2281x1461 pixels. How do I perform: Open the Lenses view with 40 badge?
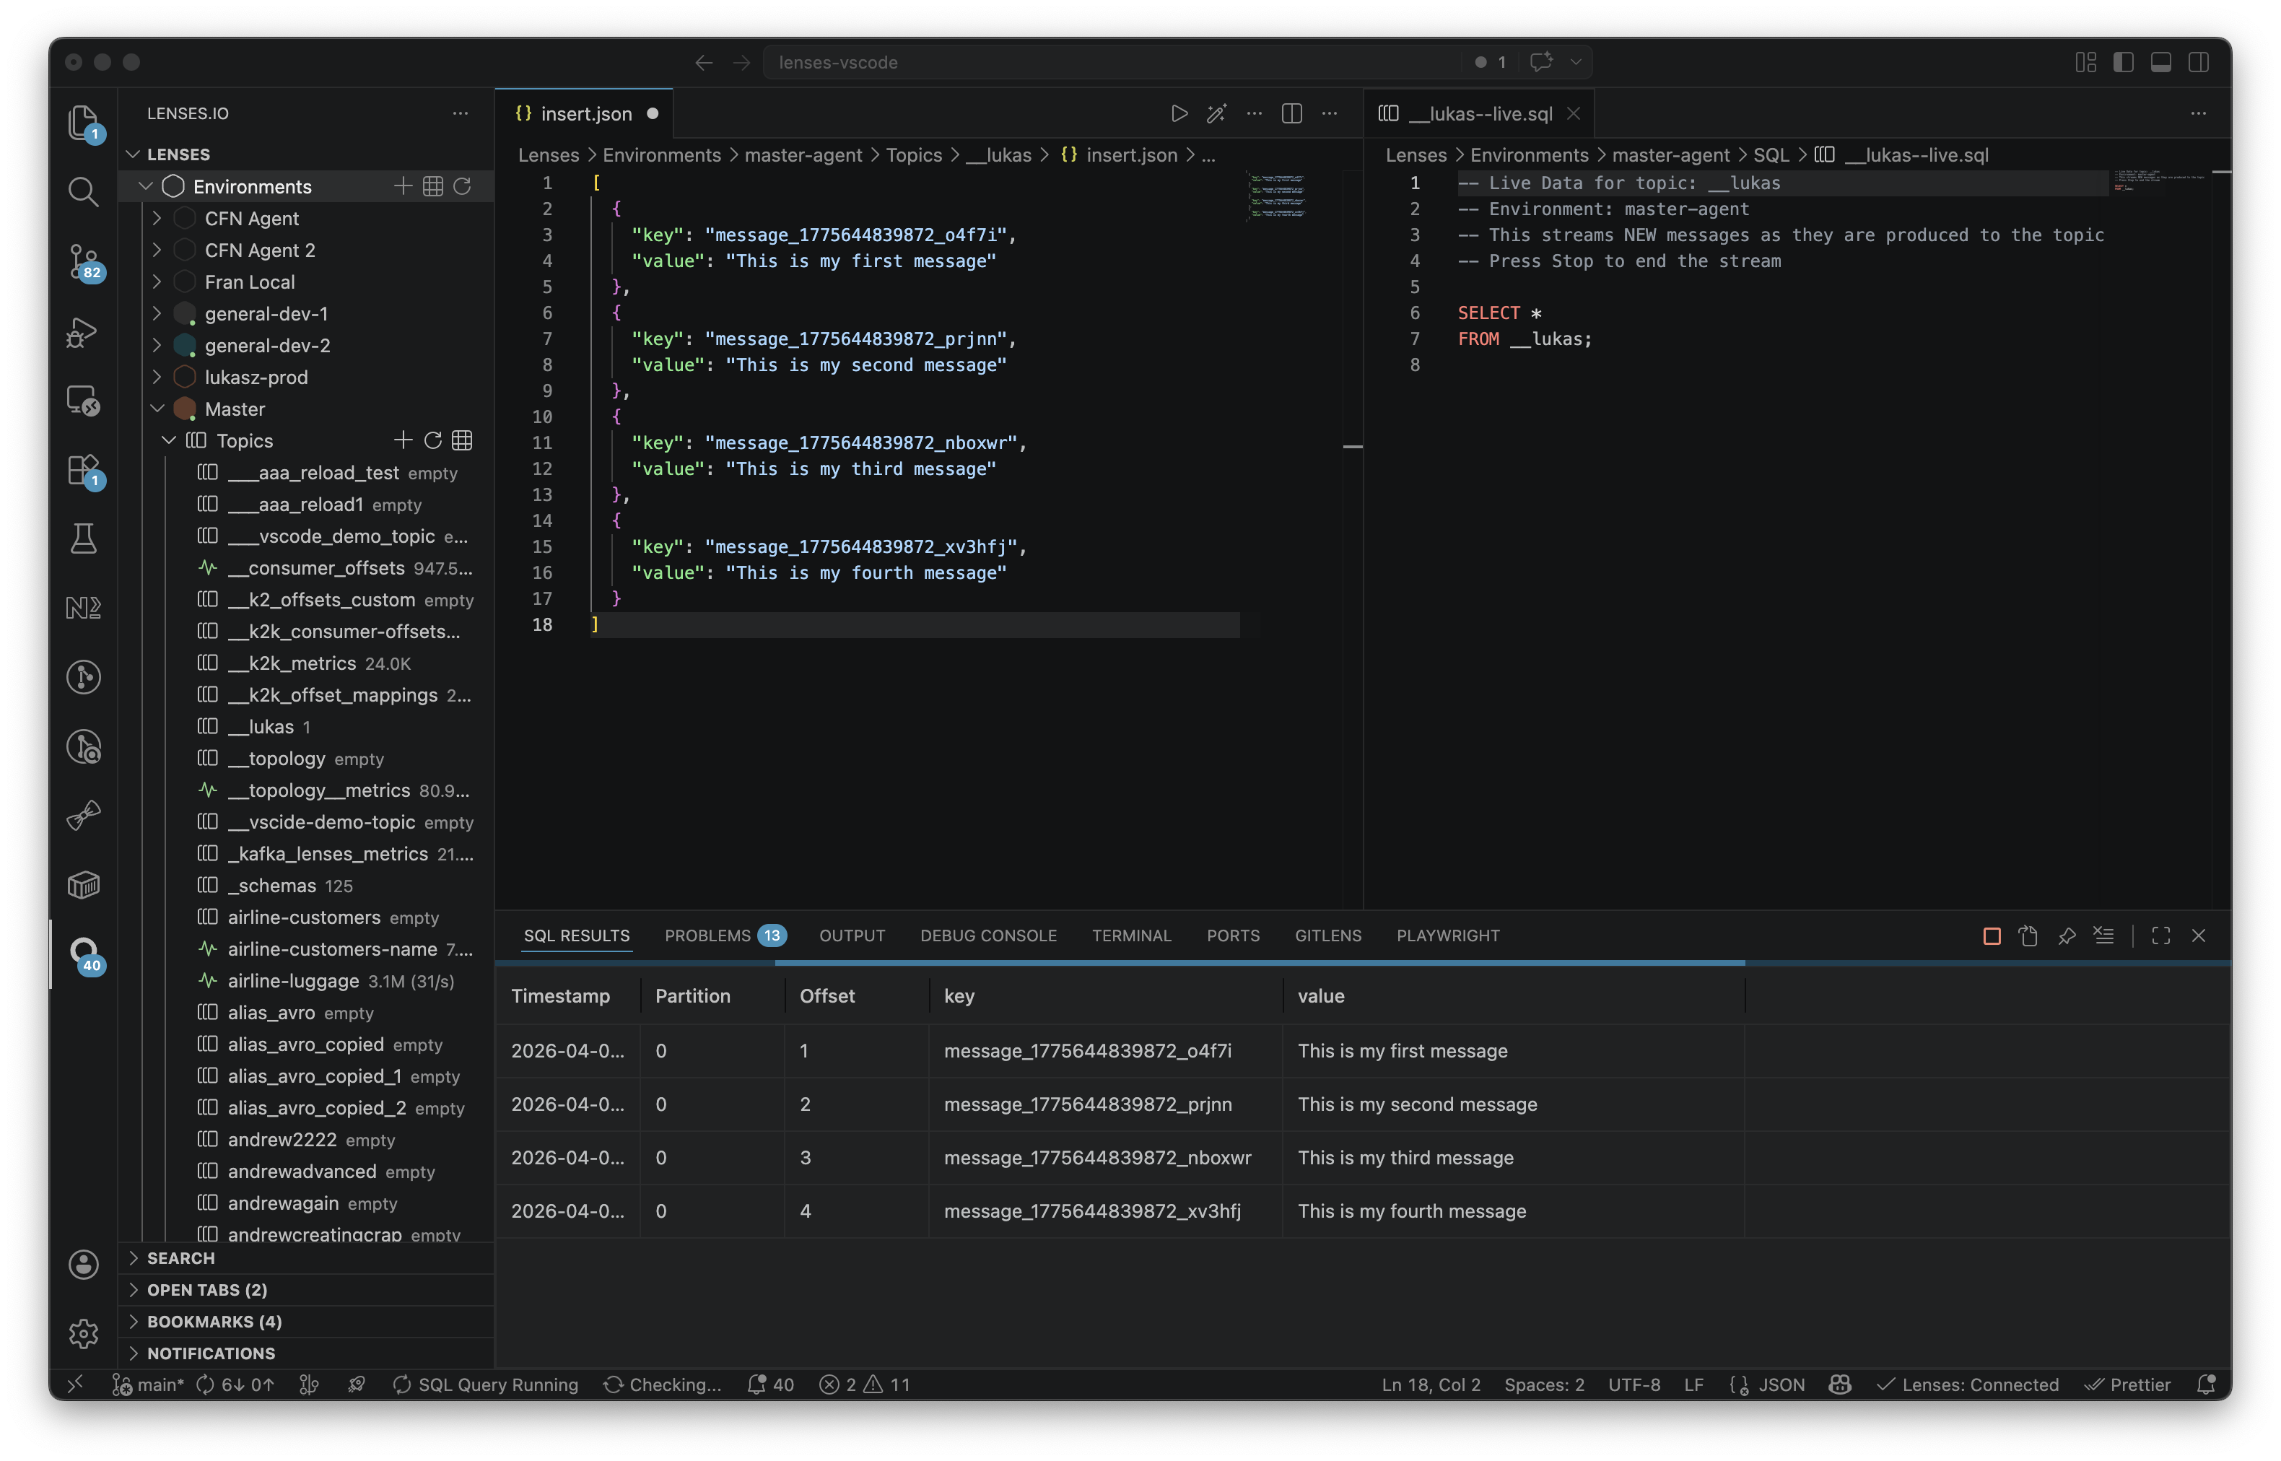click(x=84, y=954)
